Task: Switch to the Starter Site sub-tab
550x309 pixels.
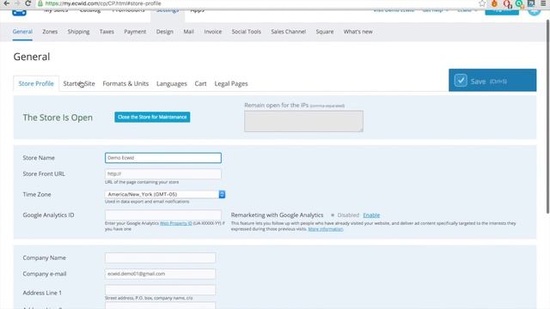Action: coord(79,84)
